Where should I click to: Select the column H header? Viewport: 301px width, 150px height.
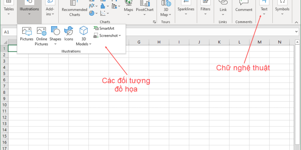159,42
